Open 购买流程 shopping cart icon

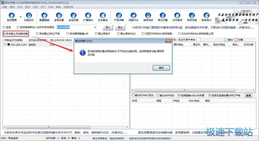point(192,15)
